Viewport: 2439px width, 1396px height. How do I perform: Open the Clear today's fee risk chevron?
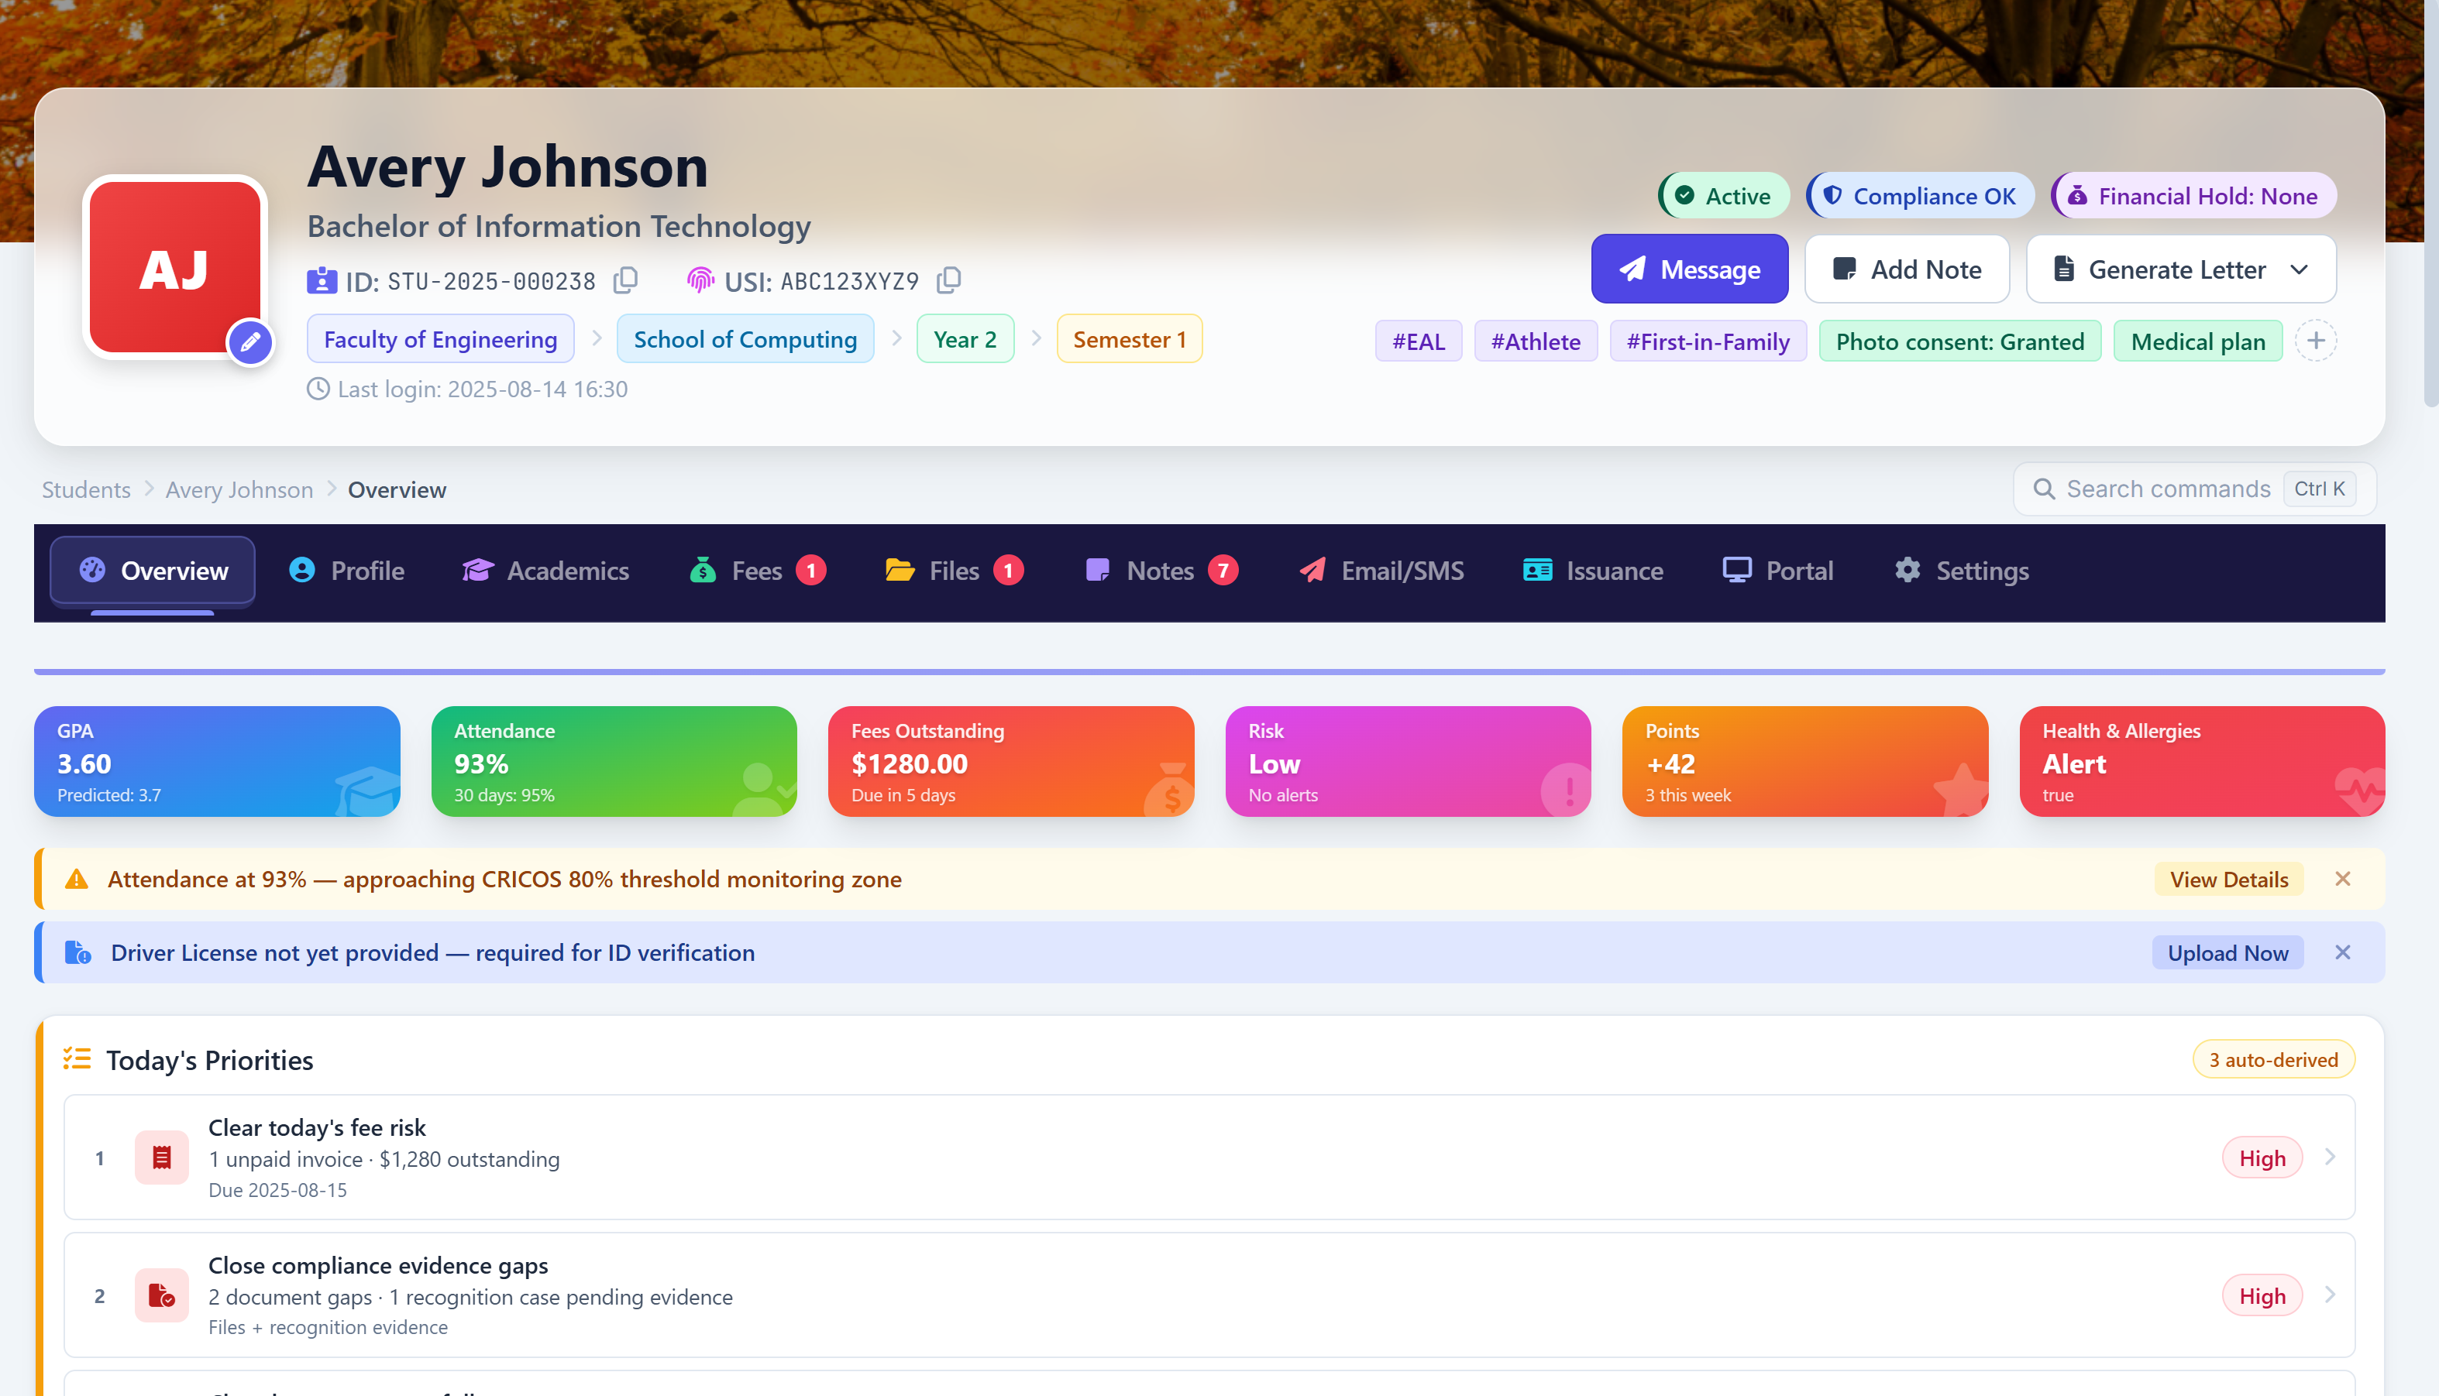point(2330,1158)
